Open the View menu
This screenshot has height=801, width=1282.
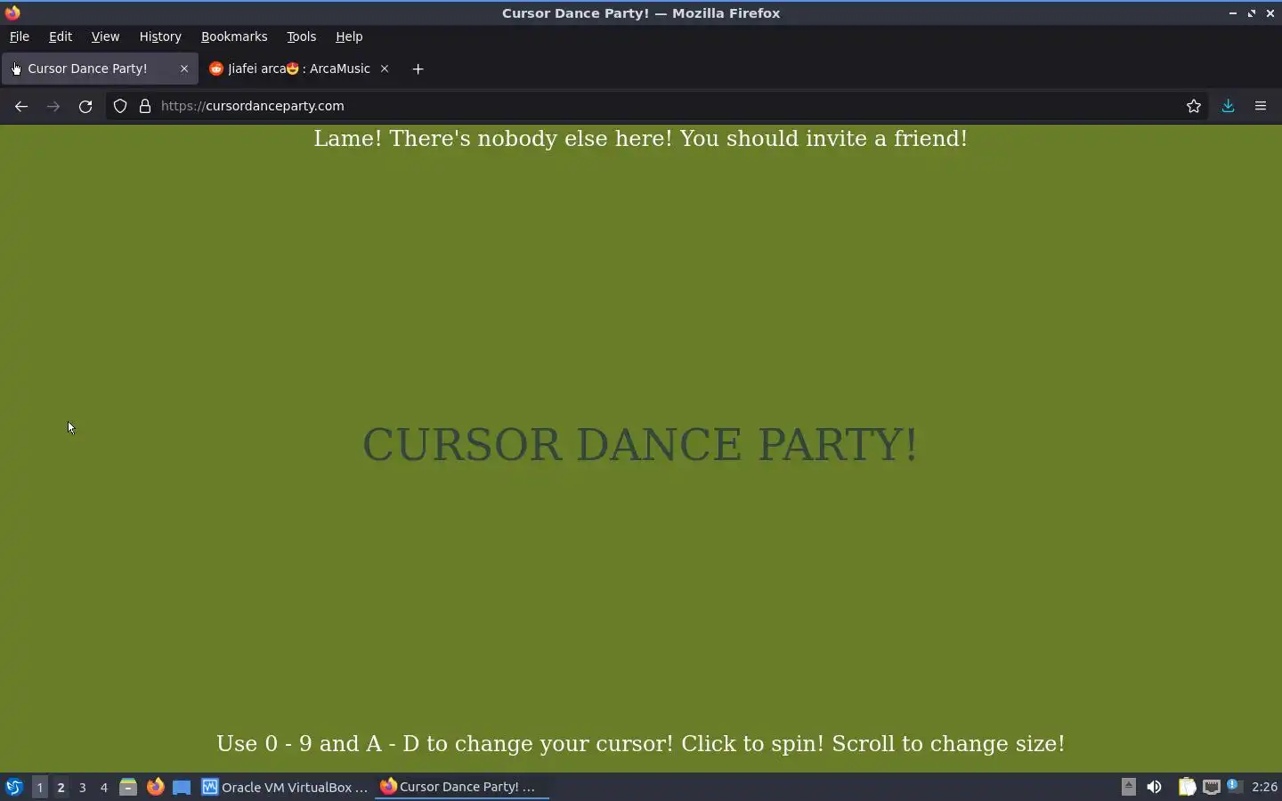[105, 36]
